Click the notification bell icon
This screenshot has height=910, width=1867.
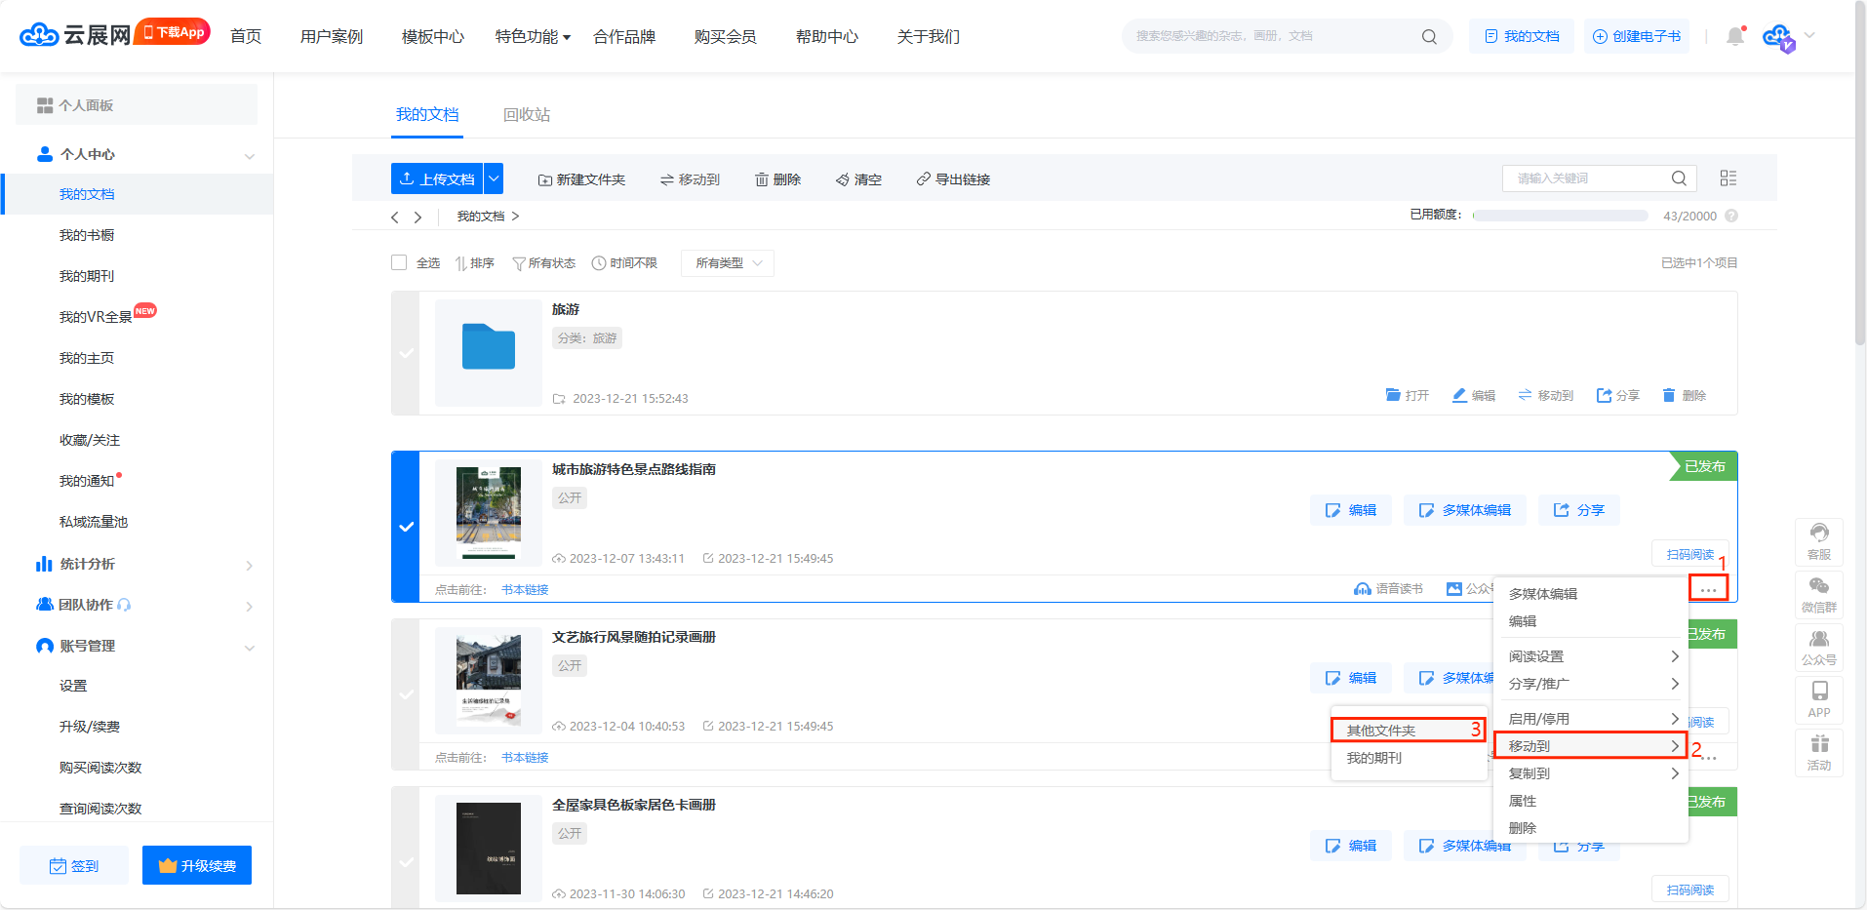tap(1734, 37)
